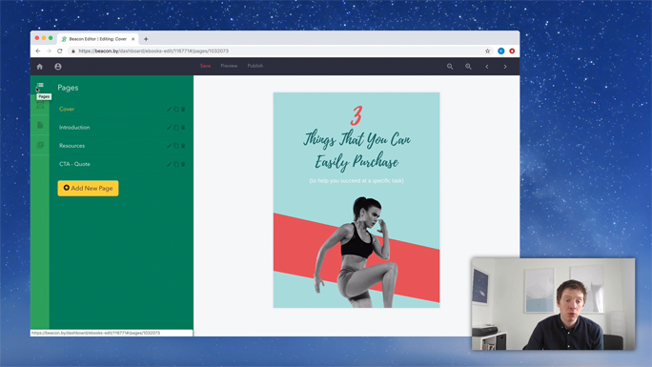Click the cover title text 'Things That You Can'
This screenshot has width=652, height=367.
[x=357, y=139]
